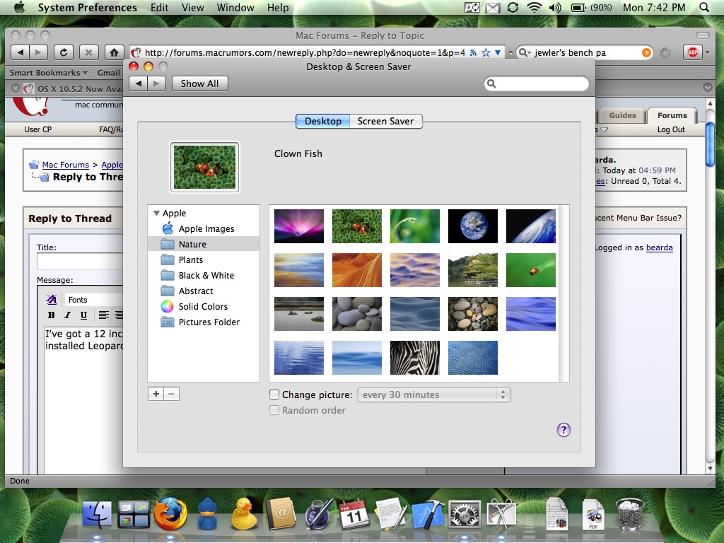Launch Firefox from the Dock
Viewport: 724px width, 543px height.
tap(170, 514)
